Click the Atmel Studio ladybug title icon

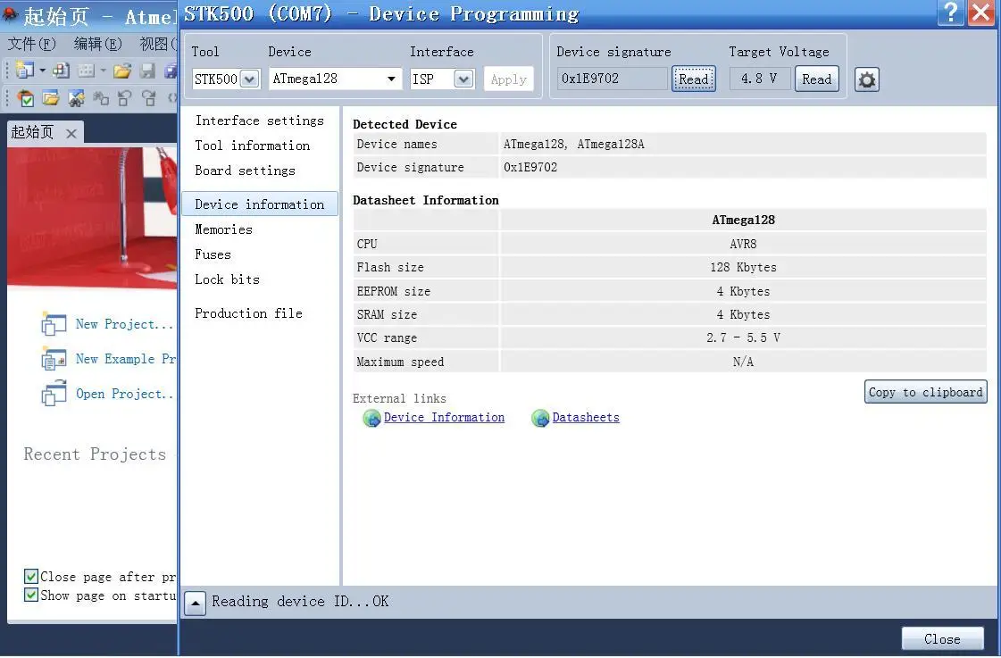click(x=10, y=14)
